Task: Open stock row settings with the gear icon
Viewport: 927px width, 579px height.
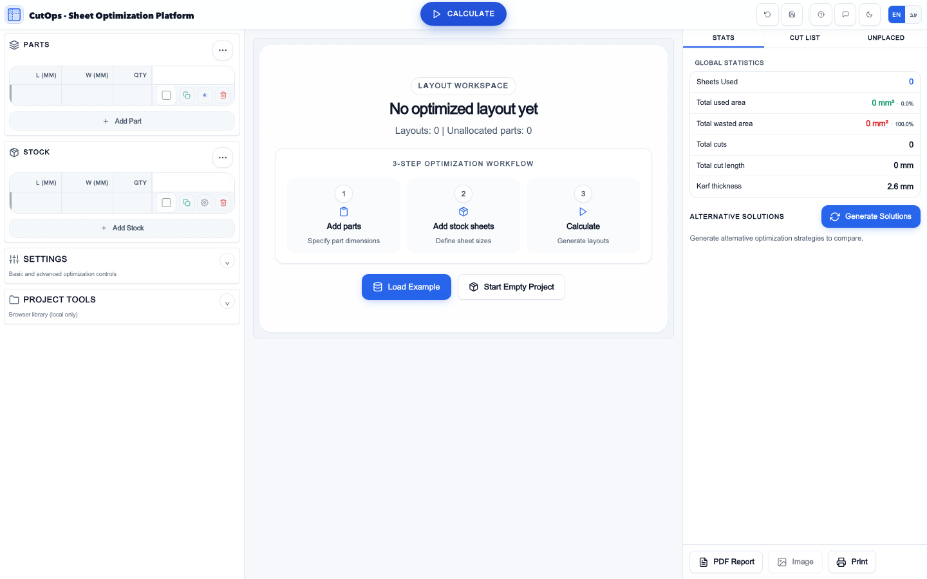Action: click(x=205, y=202)
